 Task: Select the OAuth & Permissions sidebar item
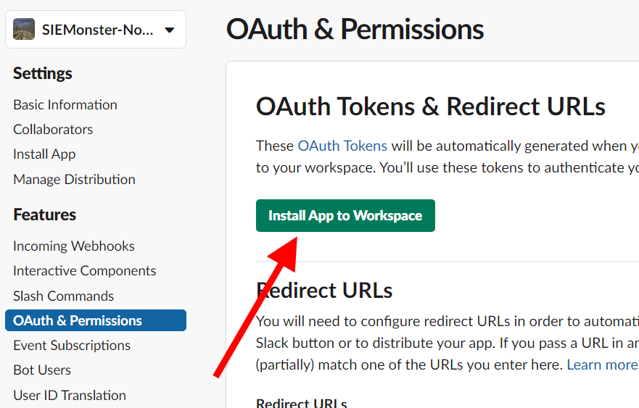click(x=78, y=320)
